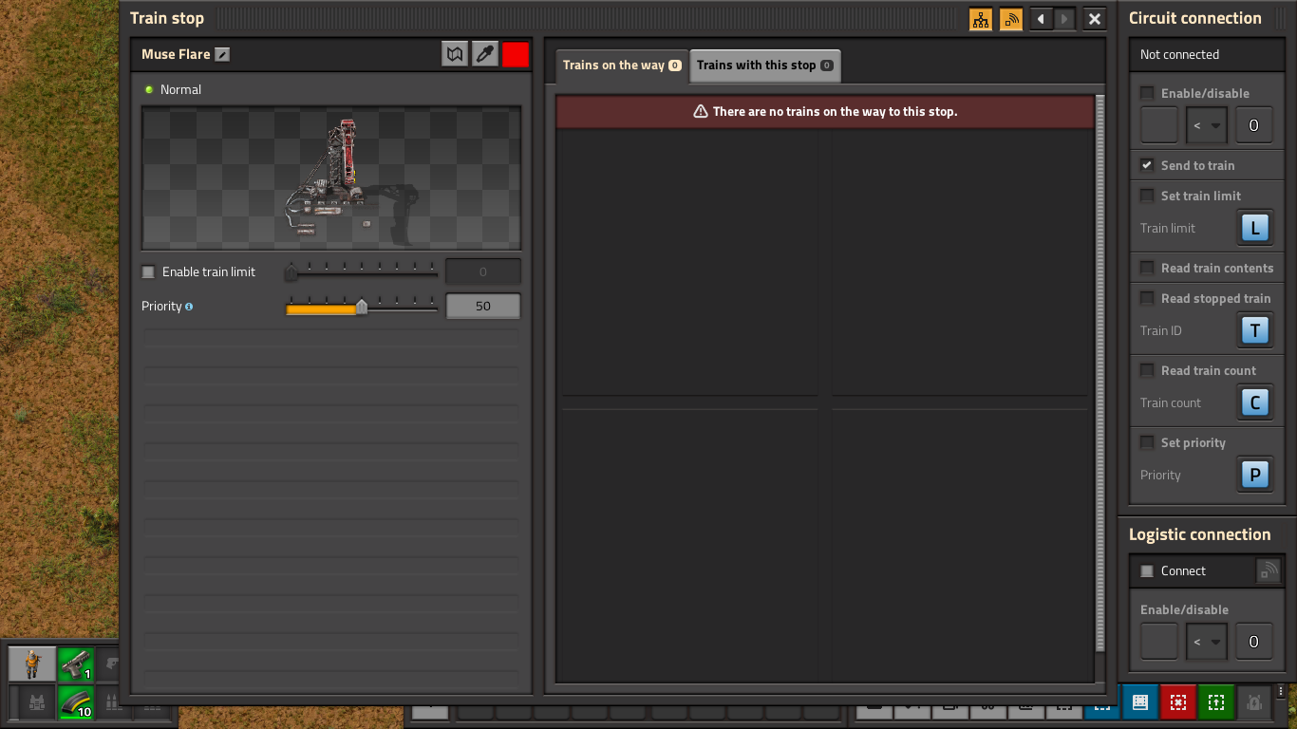1297x729 pixels.
Task: Open the logistic condition comparator dropdown
Action: coord(1207,642)
